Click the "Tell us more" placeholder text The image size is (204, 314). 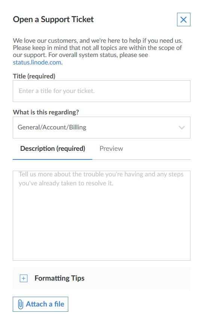point(101,179)
